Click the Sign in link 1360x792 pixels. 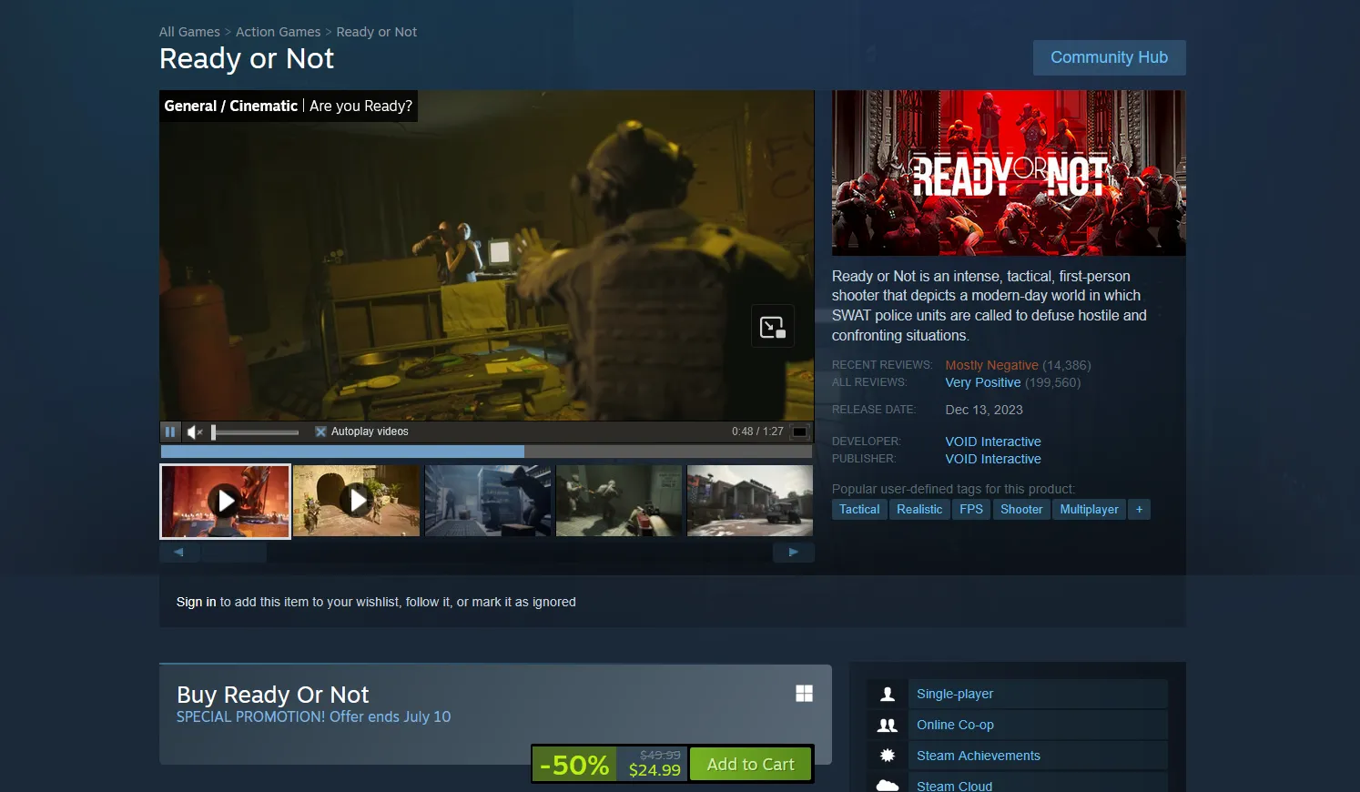[x=197, y=602]
